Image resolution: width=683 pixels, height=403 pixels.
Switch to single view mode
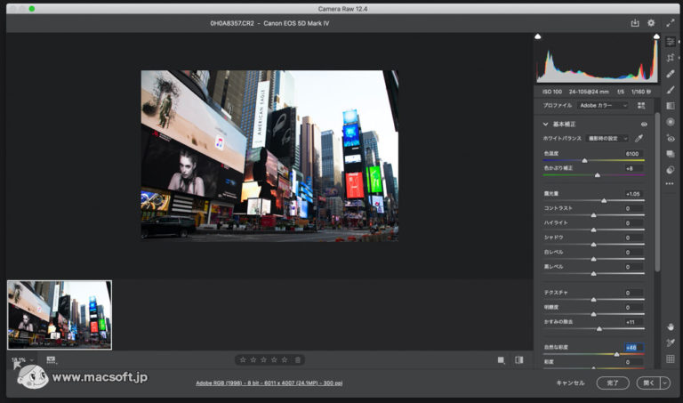(501, 360)
